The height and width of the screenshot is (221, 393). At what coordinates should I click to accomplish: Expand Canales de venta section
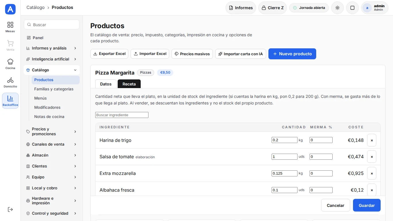click(51, 144)
